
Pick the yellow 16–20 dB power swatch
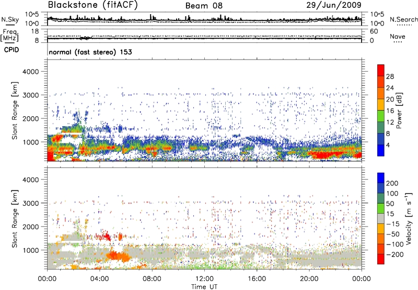click(x=381, y=105)
